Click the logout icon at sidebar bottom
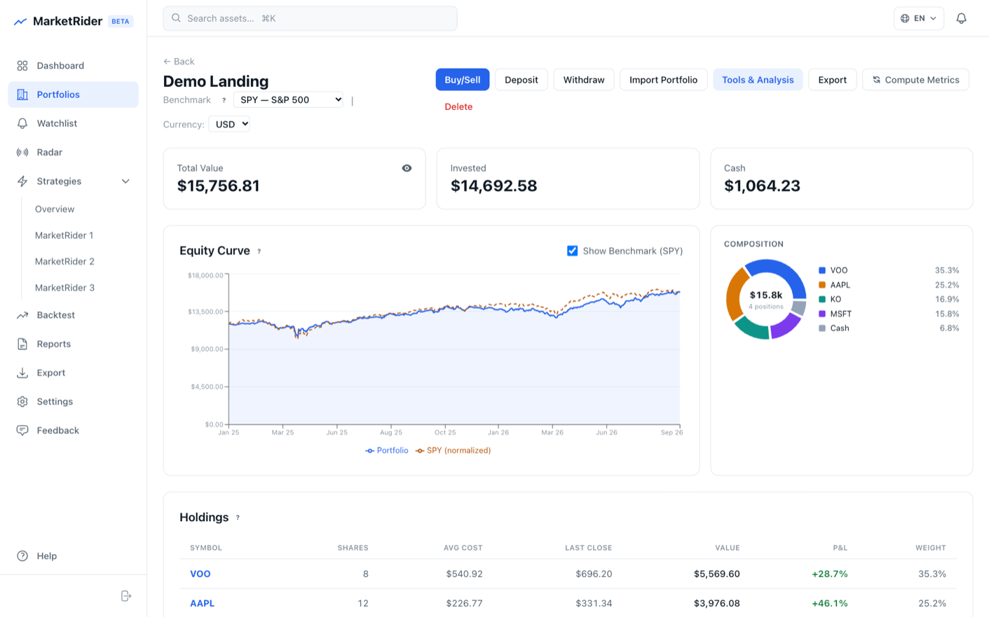The width and height of the screenshot is (989, 617). tap(126, 596)
